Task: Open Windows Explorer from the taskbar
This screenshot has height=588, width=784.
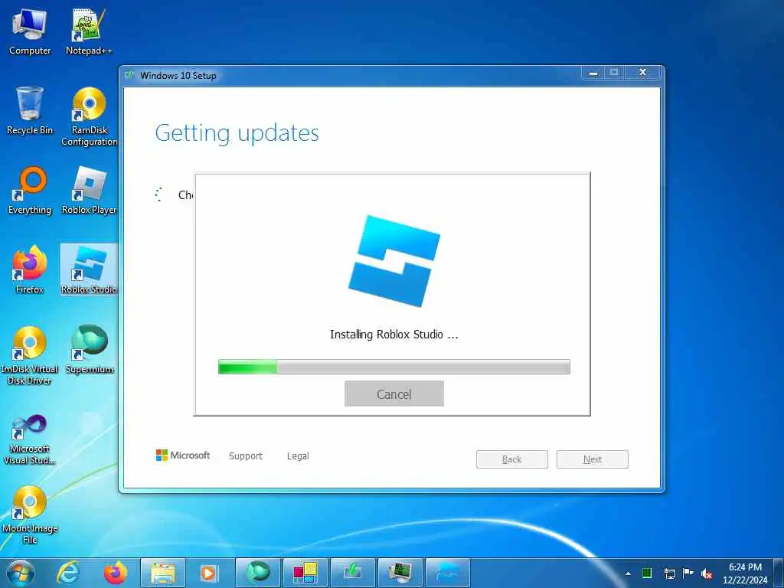Action: click(x=163, y=573)
